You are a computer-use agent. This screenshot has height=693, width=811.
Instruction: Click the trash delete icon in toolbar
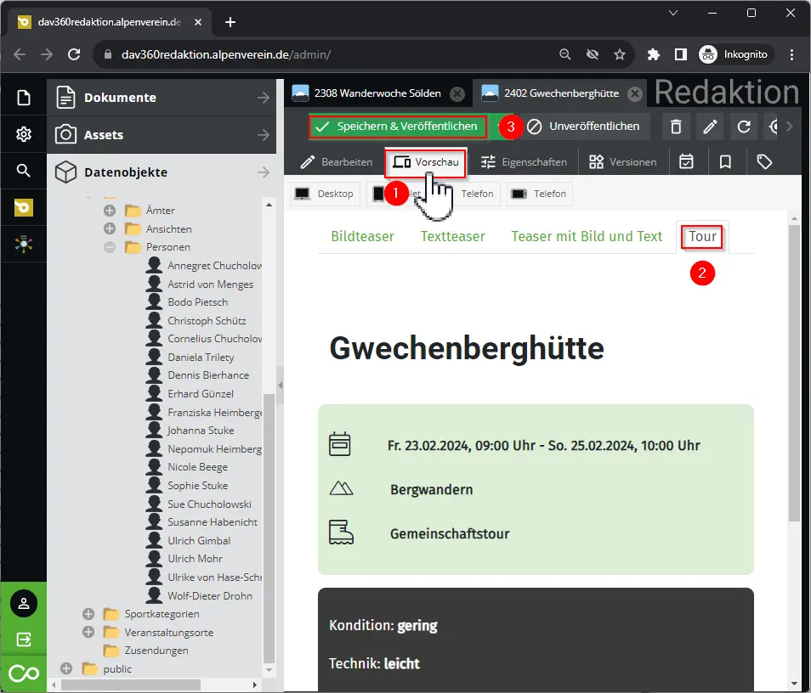676,127
